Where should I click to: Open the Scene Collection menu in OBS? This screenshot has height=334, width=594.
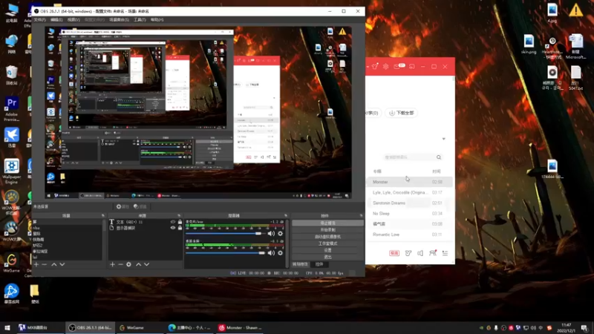(119, 20)
